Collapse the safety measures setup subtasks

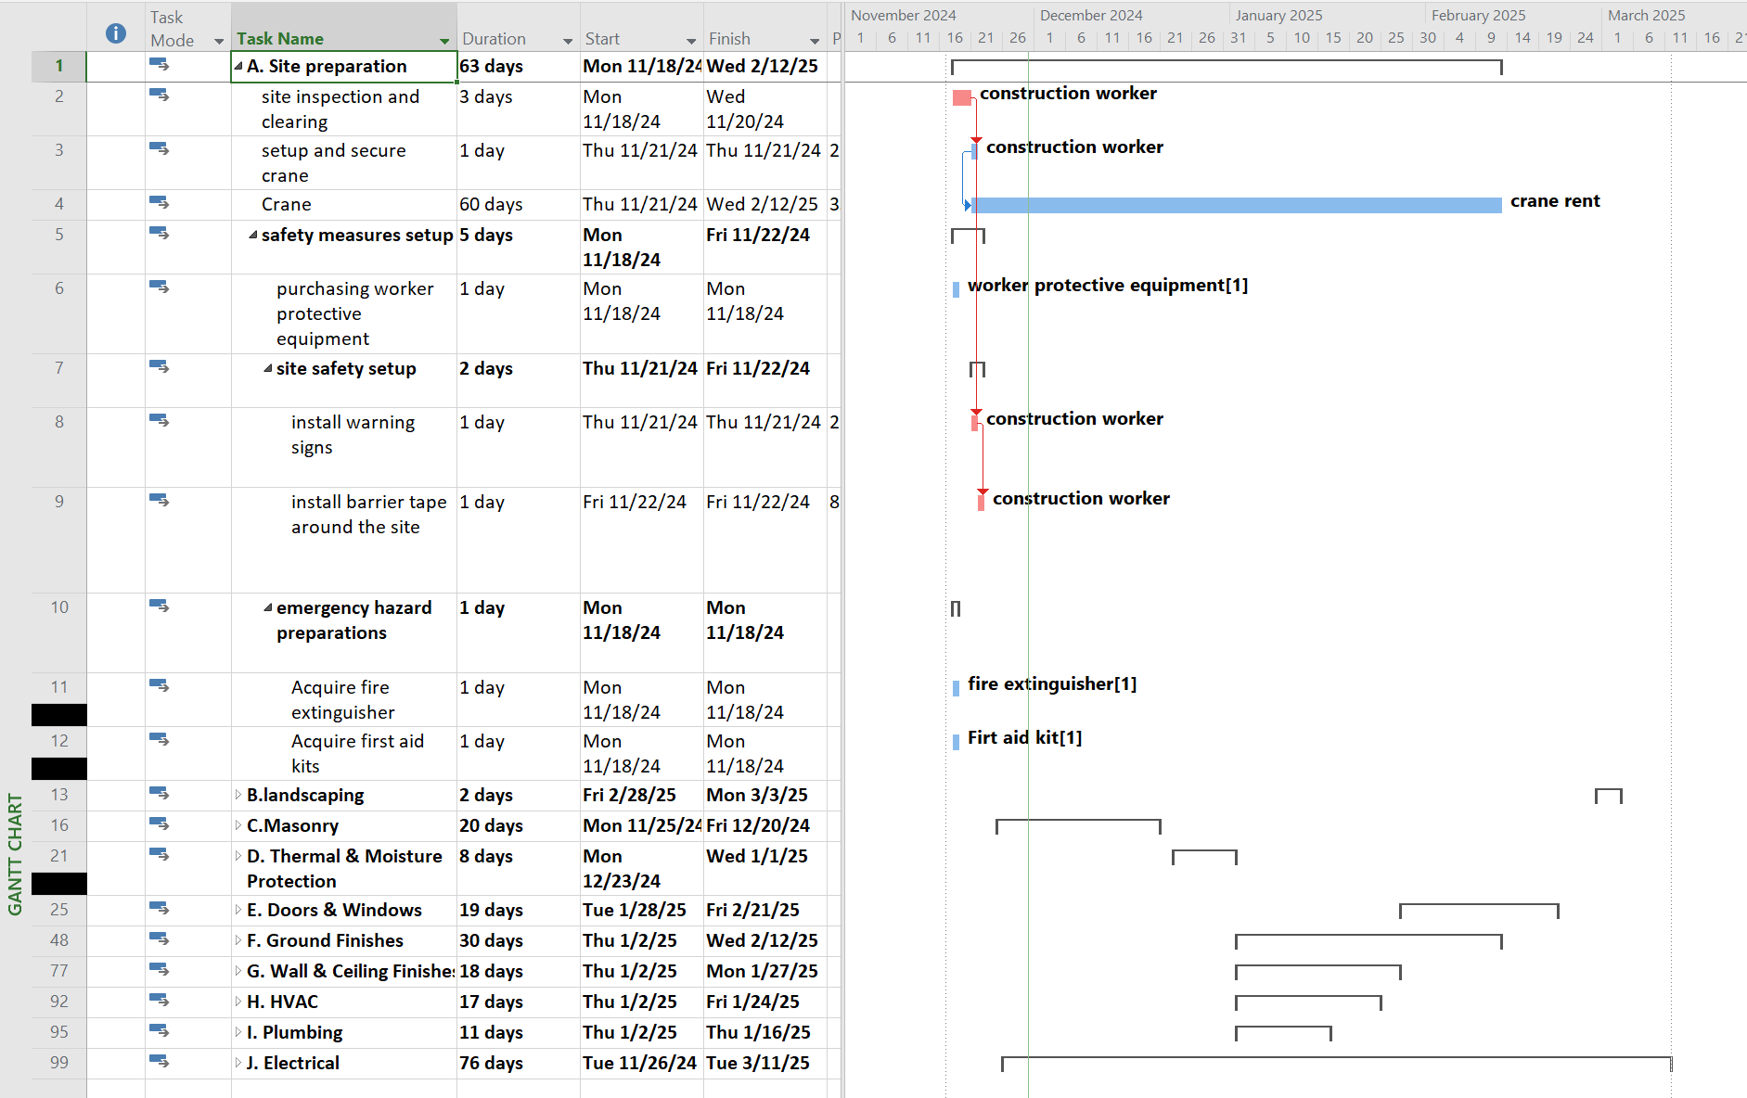click(253, 235)
